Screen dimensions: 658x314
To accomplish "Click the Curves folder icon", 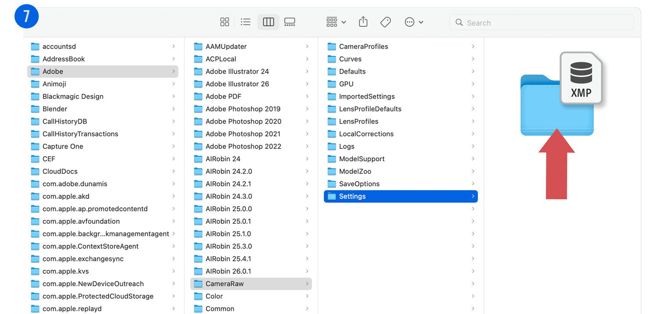I will pyautogui.click(x=332, y=59).
